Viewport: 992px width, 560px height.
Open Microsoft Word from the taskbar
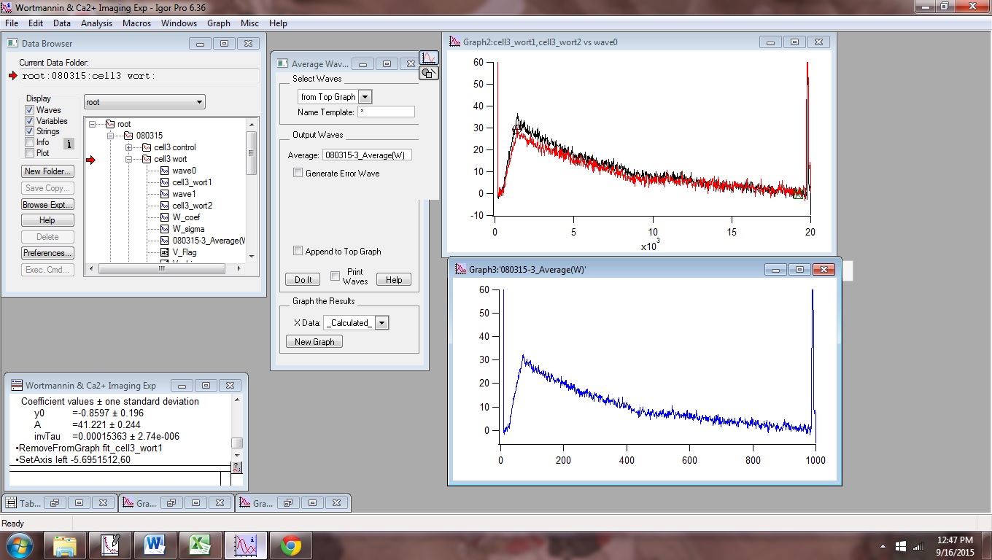[x=155, y=545]
